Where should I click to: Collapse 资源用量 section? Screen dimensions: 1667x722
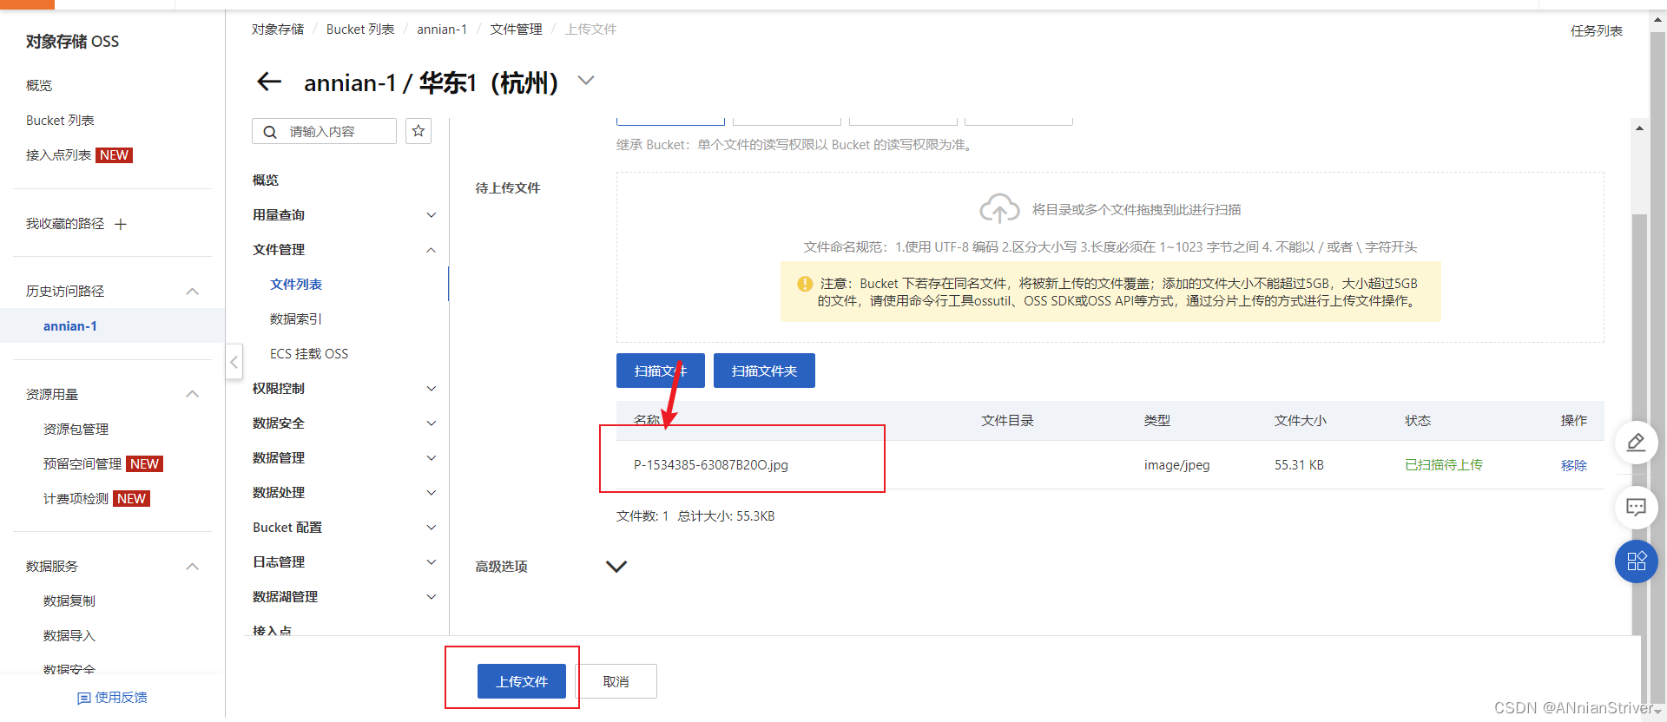coord(193,394)
